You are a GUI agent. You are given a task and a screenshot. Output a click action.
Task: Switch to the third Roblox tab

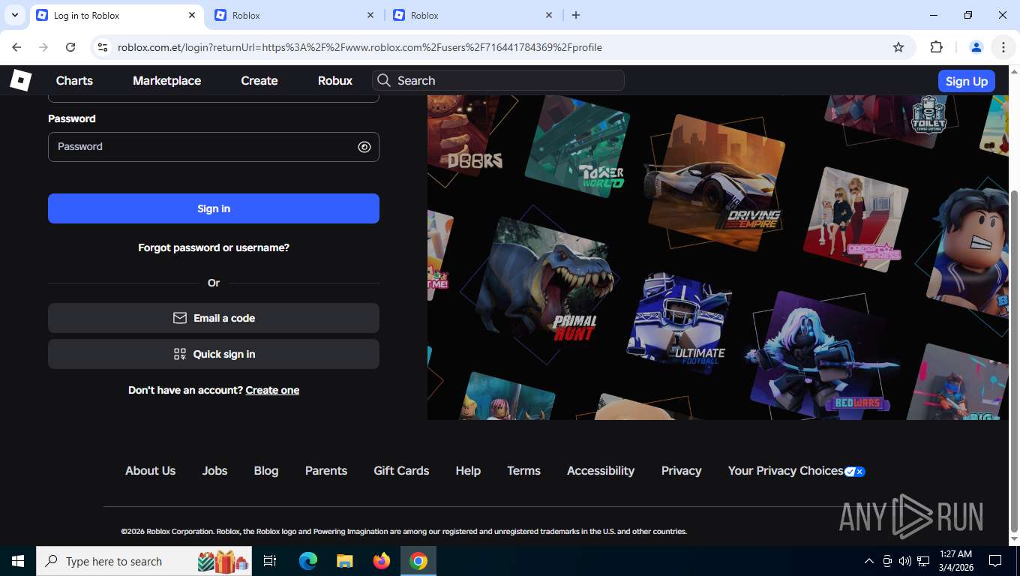[x=473, y=15]
